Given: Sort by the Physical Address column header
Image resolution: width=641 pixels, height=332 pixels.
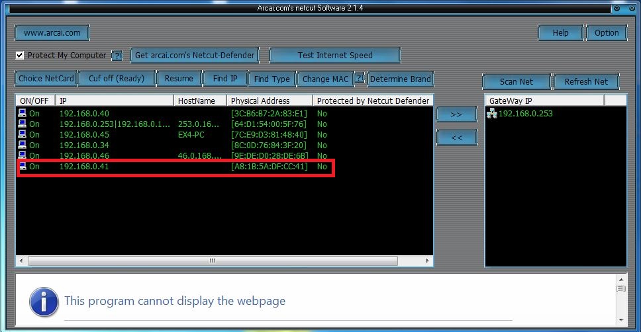Looking at the screenshot, I should tap(270, 101).
